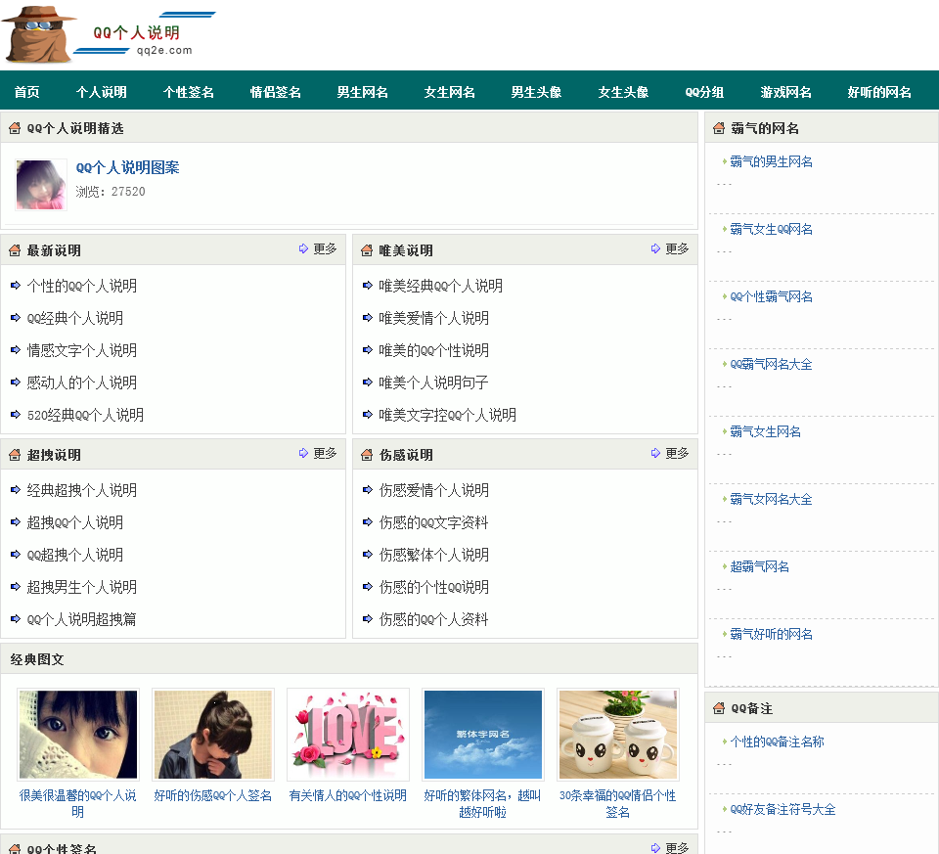939x854 pixels.
Task: Open the 个人说明 navigation item
Action: (x=101, y=92)
